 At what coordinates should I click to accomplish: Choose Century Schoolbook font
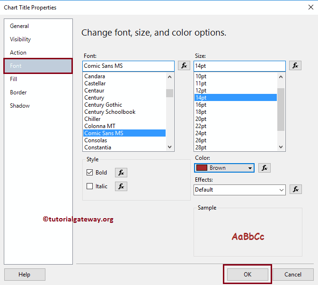124,112
